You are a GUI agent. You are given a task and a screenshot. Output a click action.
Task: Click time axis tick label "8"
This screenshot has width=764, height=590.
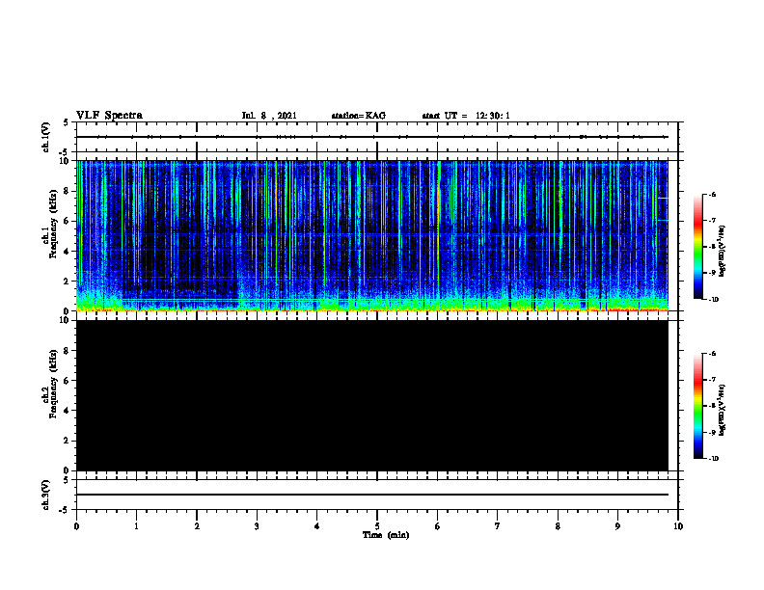pos(558,526)
